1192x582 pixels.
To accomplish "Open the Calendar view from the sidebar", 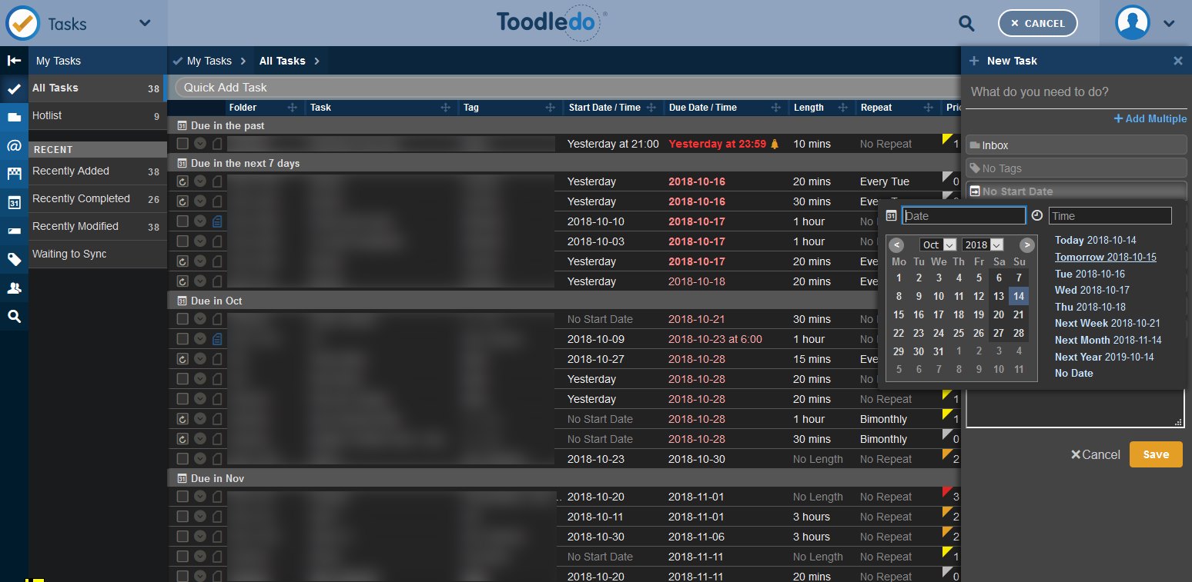I will click(13, 202).
